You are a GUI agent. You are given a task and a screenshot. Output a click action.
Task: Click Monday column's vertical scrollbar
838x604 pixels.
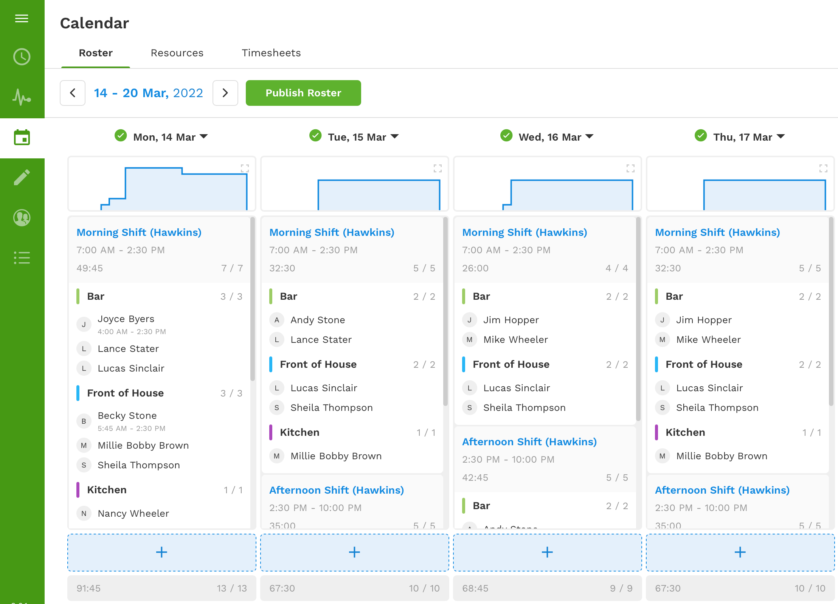252,299
